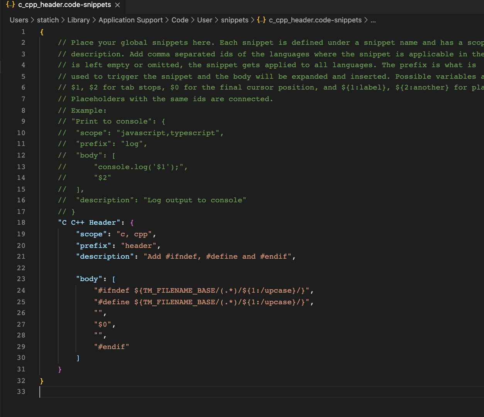484x417 pixels.
Task: Click the snippet file icon in the editor tab
Action: [x=11, y=5]
